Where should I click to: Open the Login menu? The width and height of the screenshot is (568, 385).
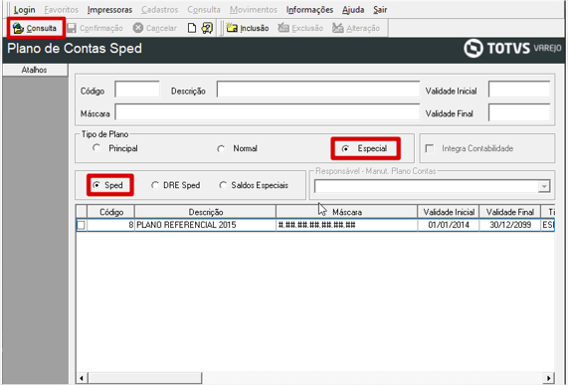pyautogui.click(x=24, y=10)
